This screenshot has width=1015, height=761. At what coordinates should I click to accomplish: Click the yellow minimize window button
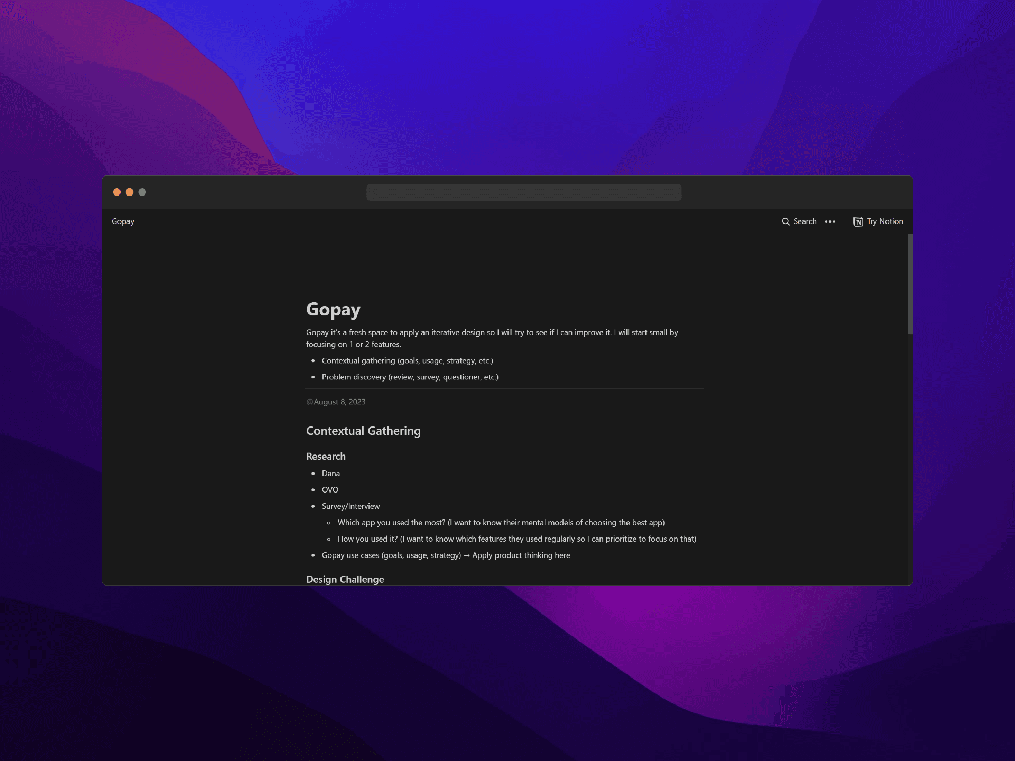[x=130, y=192]
